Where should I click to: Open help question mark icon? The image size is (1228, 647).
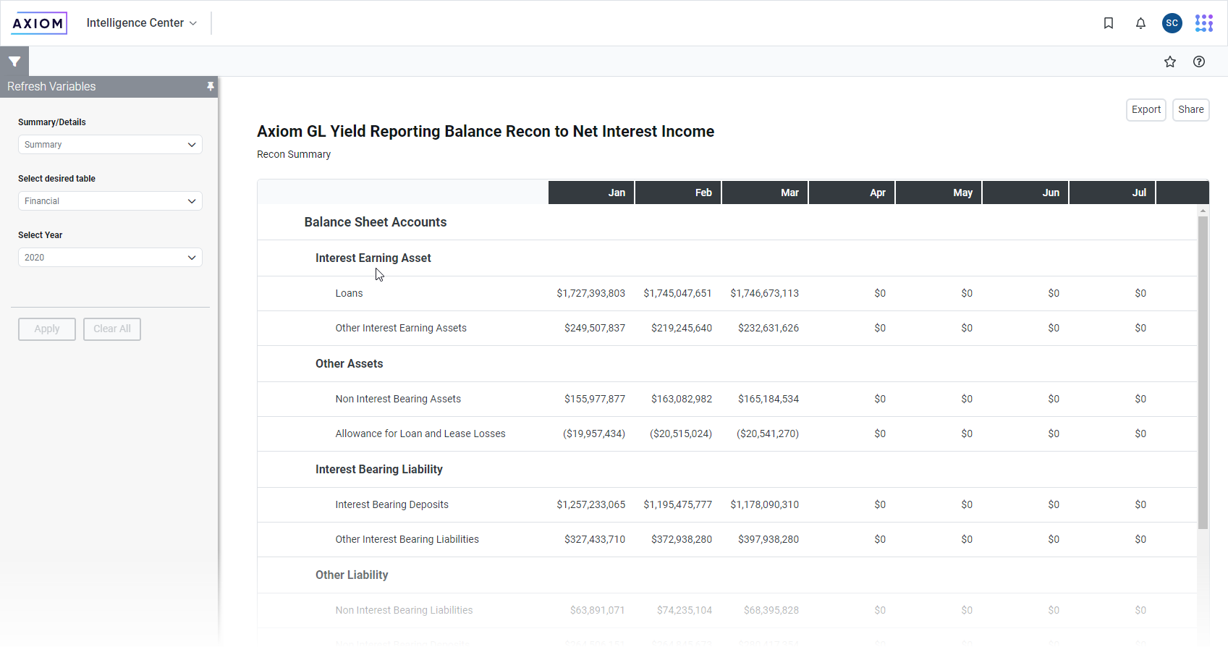[x=1199, y=62]
